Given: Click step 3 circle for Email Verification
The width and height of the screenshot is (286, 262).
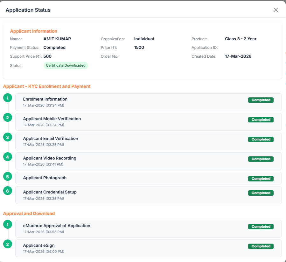Looking at the screenshot, I should [8, 137].
